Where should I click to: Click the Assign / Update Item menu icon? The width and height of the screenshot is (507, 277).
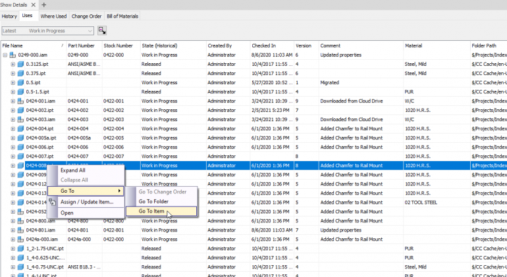[53, 202]
